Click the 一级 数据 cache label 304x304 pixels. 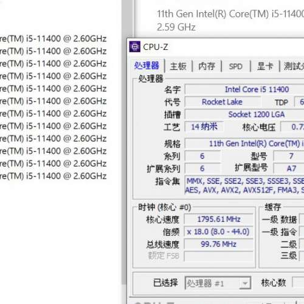280,219
